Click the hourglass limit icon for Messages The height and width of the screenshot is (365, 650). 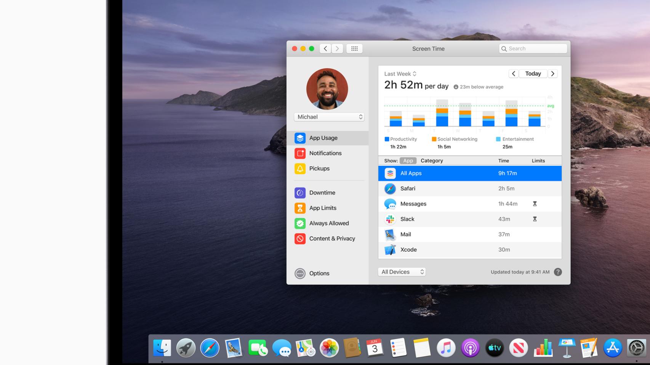(535, 204)
